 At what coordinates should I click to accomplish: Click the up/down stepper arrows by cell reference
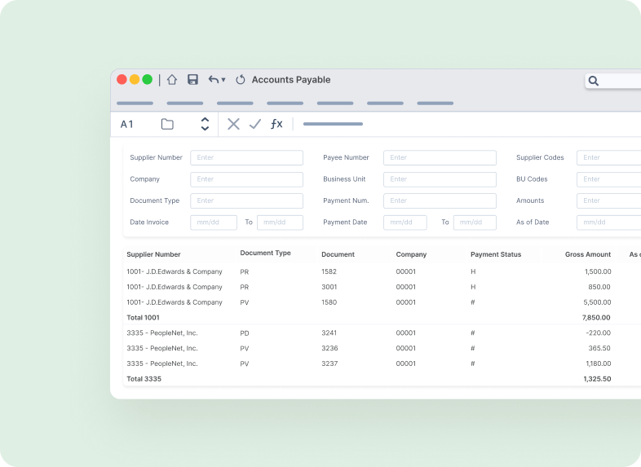tap(205, 124)
